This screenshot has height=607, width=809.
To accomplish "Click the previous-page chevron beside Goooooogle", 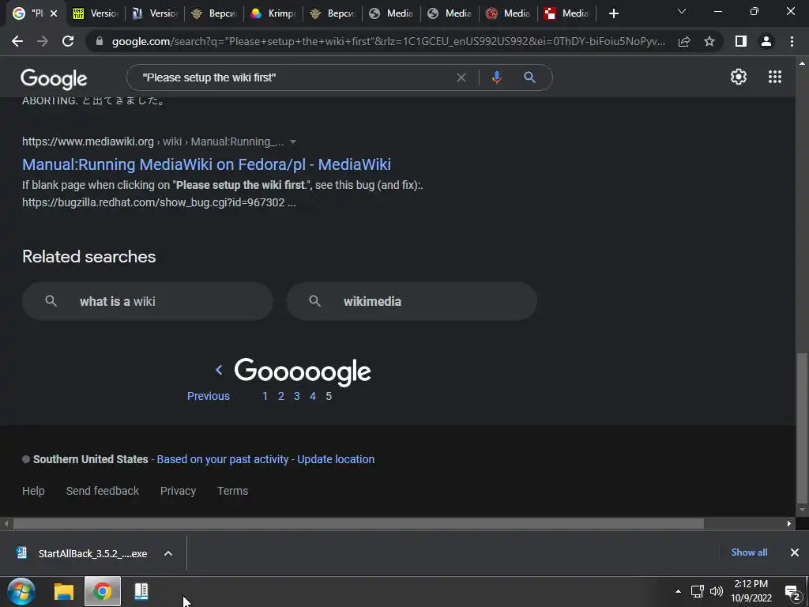I will [219, 370].
